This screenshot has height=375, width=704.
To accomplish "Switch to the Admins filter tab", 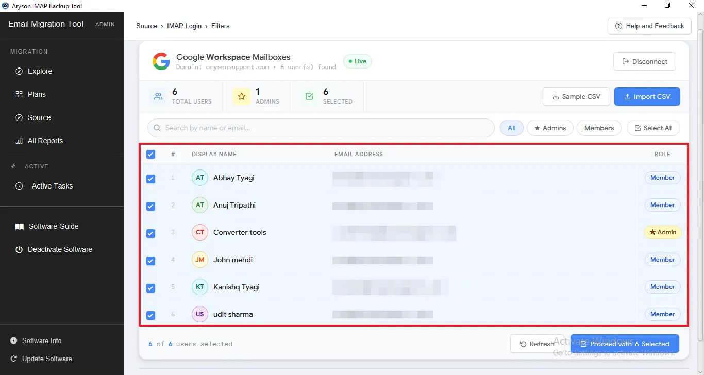I will [550, 128].
